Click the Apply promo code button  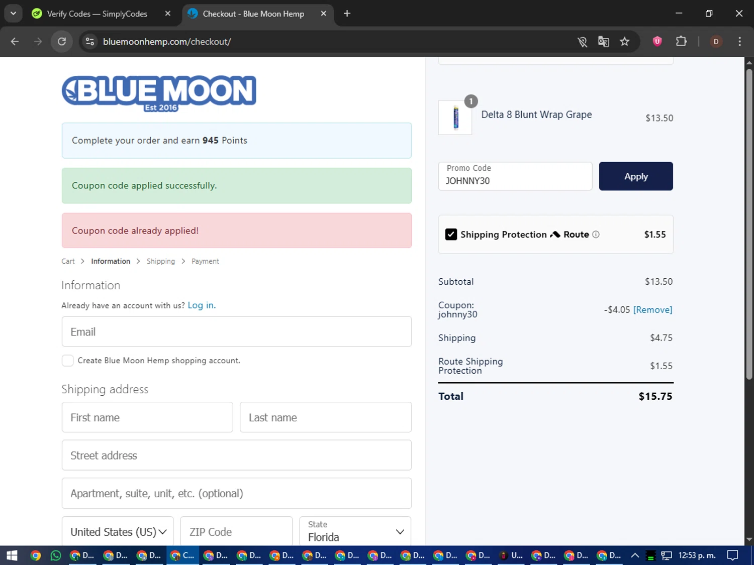636,176
